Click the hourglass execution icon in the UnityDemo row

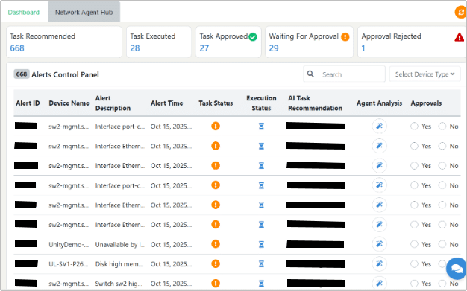click(x=261, y=244)
